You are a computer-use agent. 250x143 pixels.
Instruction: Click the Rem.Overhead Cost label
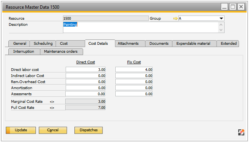coord(28,82)
